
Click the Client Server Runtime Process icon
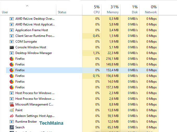pos(12,36)
